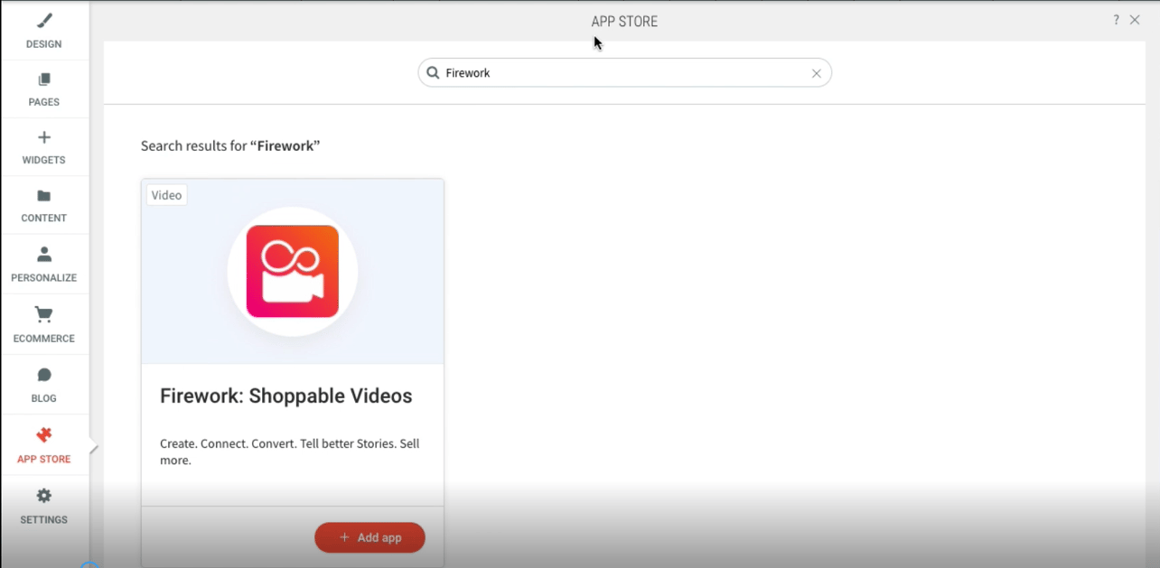This screenshot has height=568, width=1160.
Task: Open the Content folder panel
Action: 43,205
